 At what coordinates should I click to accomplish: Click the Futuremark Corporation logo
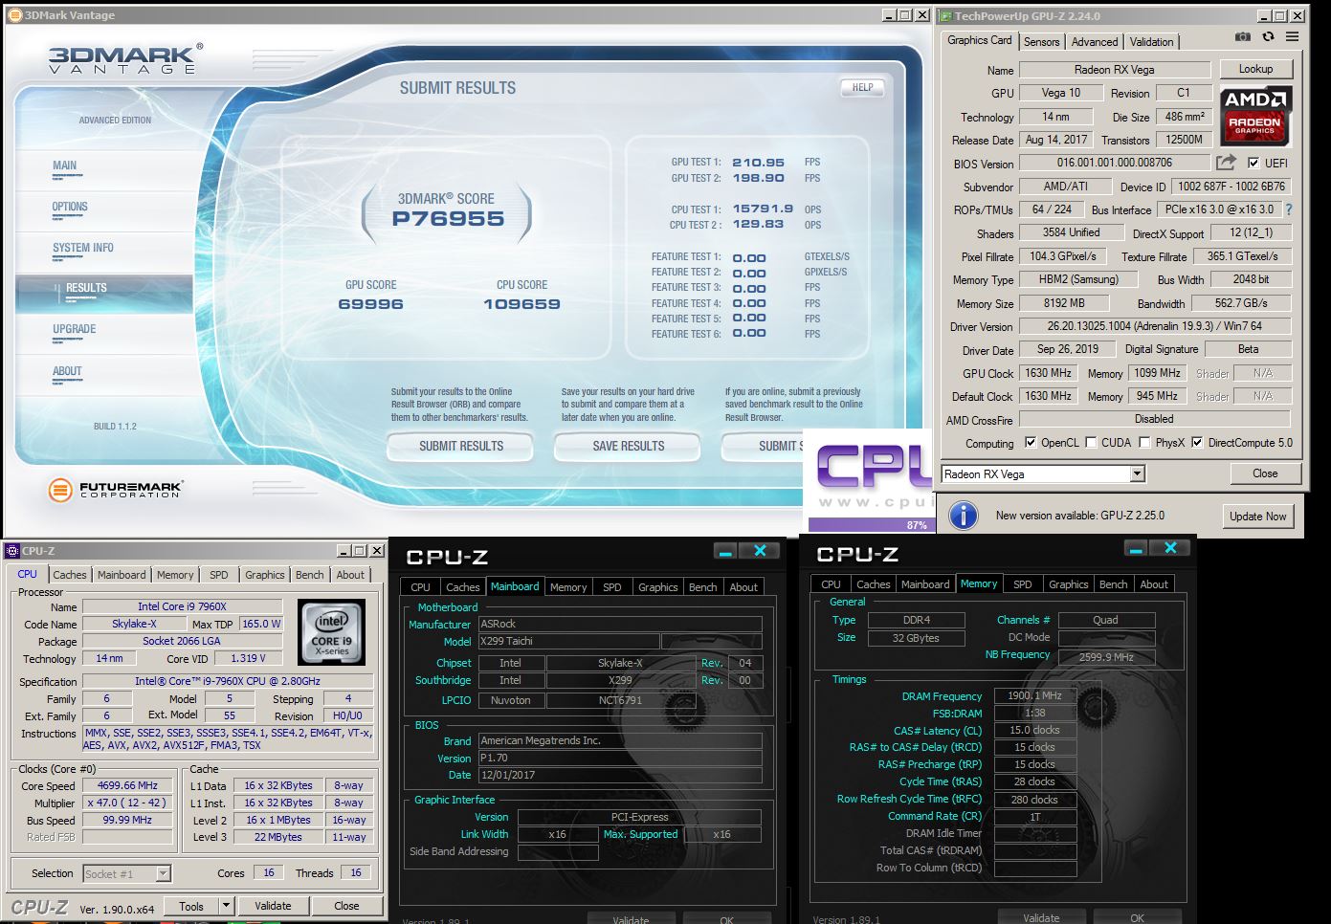[115, 491]
